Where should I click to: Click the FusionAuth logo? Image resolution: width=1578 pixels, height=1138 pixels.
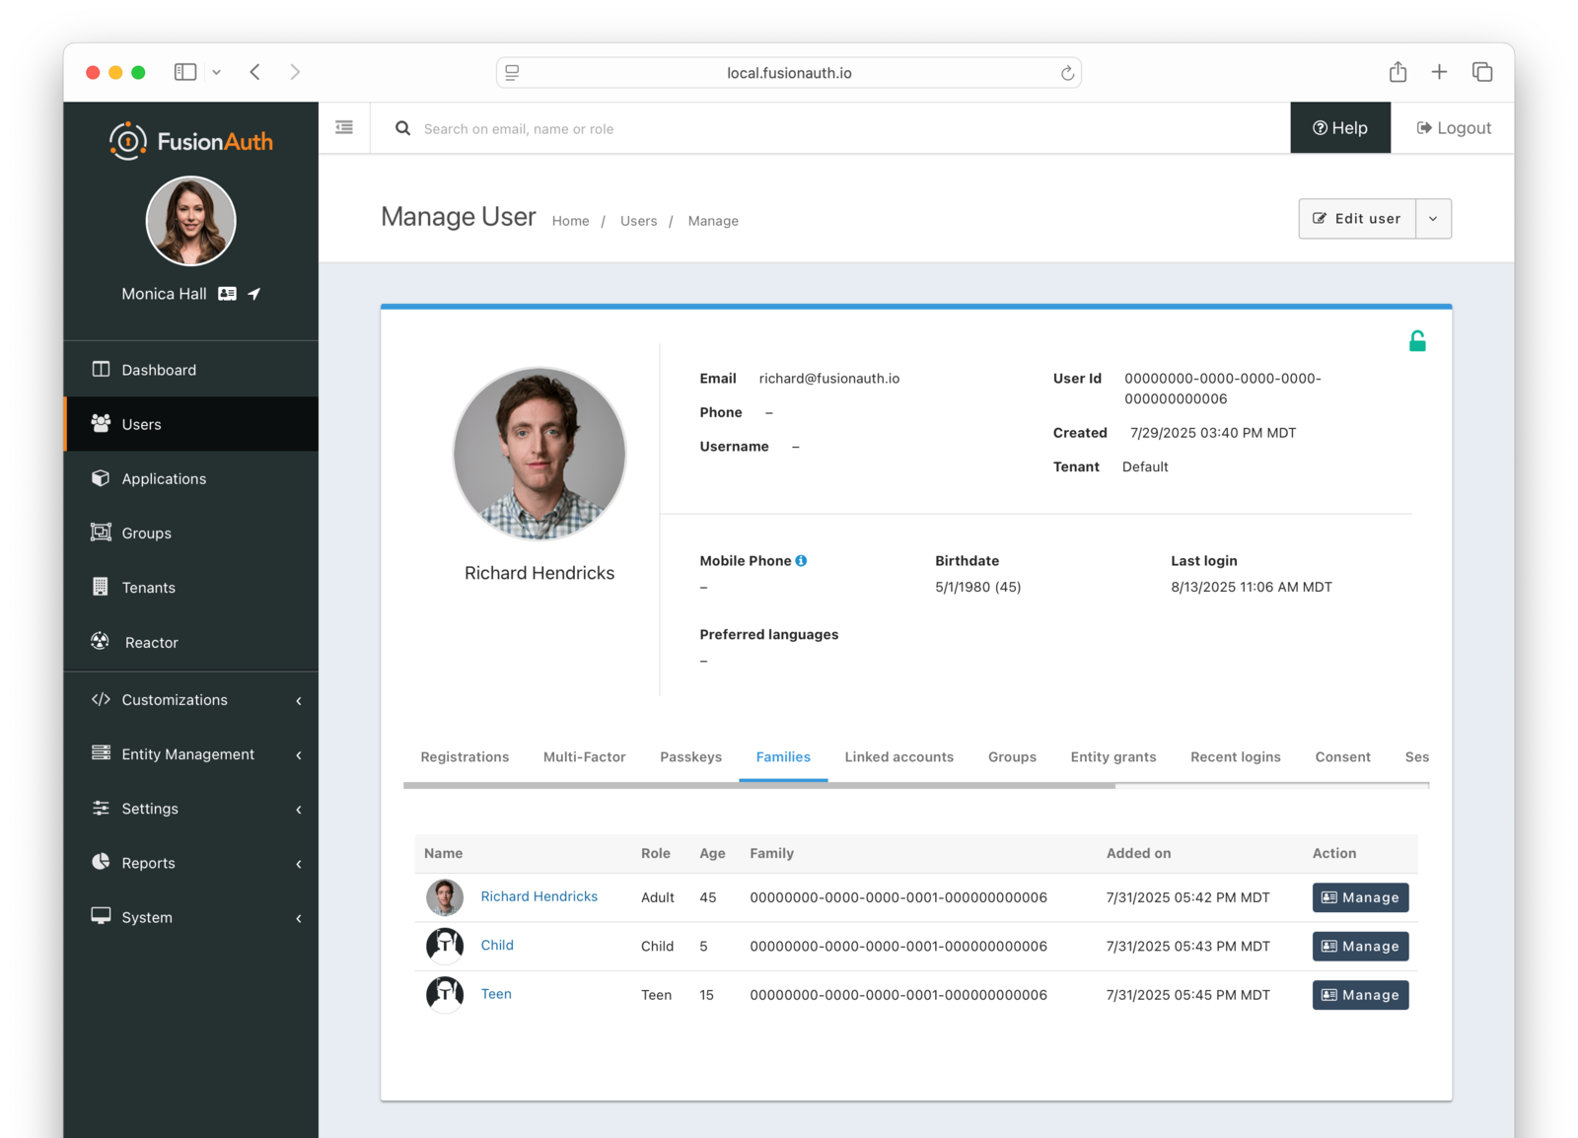click(x=189, y=140)
